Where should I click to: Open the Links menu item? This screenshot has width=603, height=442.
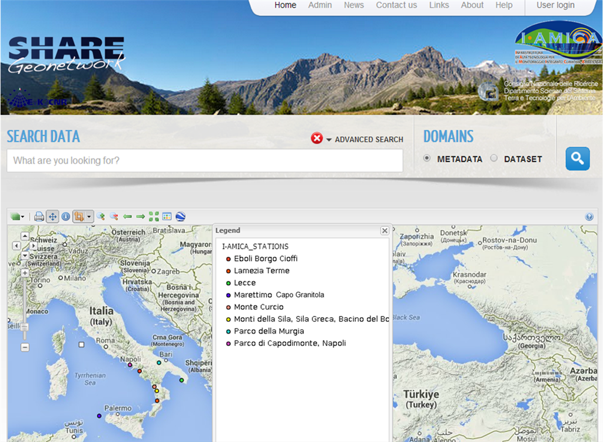[x=439, y=5]
